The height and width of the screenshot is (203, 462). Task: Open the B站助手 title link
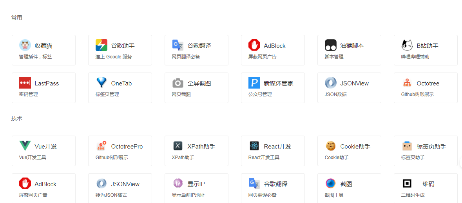(x=428, y=46)
